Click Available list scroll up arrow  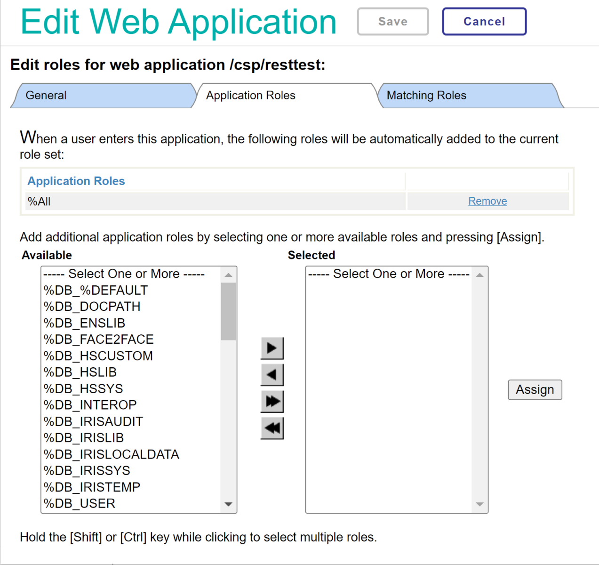[228, 275]
